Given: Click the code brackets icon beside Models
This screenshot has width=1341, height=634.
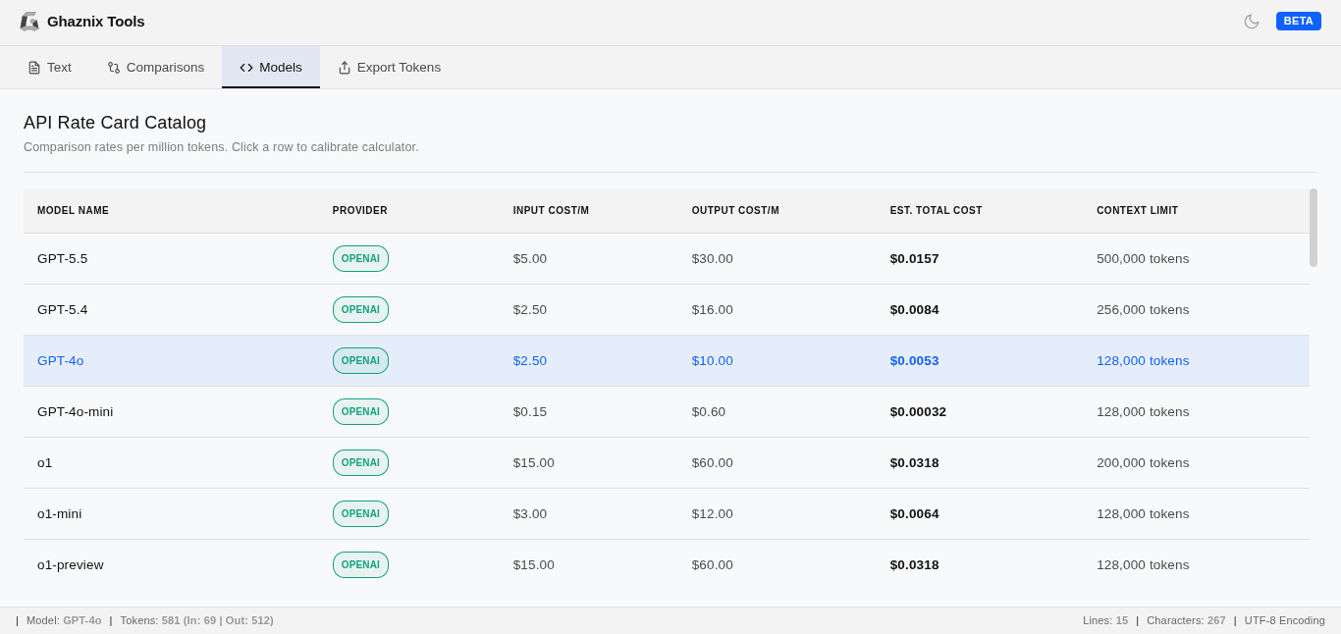Looking at the screenshot, I should tap(246, 68).
